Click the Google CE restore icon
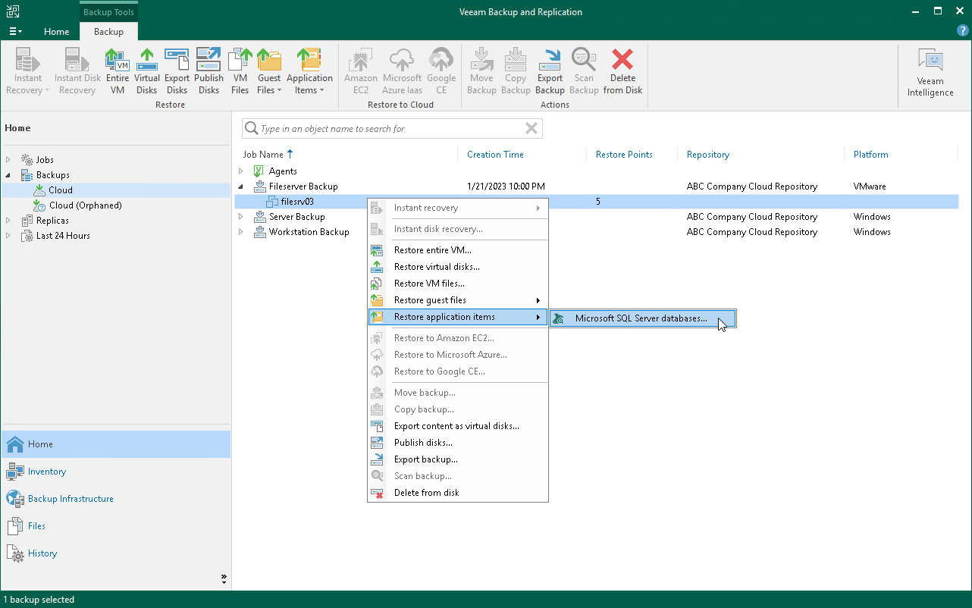Image resolution: width=972 pixels, height=608 pixels. point(441,70)
